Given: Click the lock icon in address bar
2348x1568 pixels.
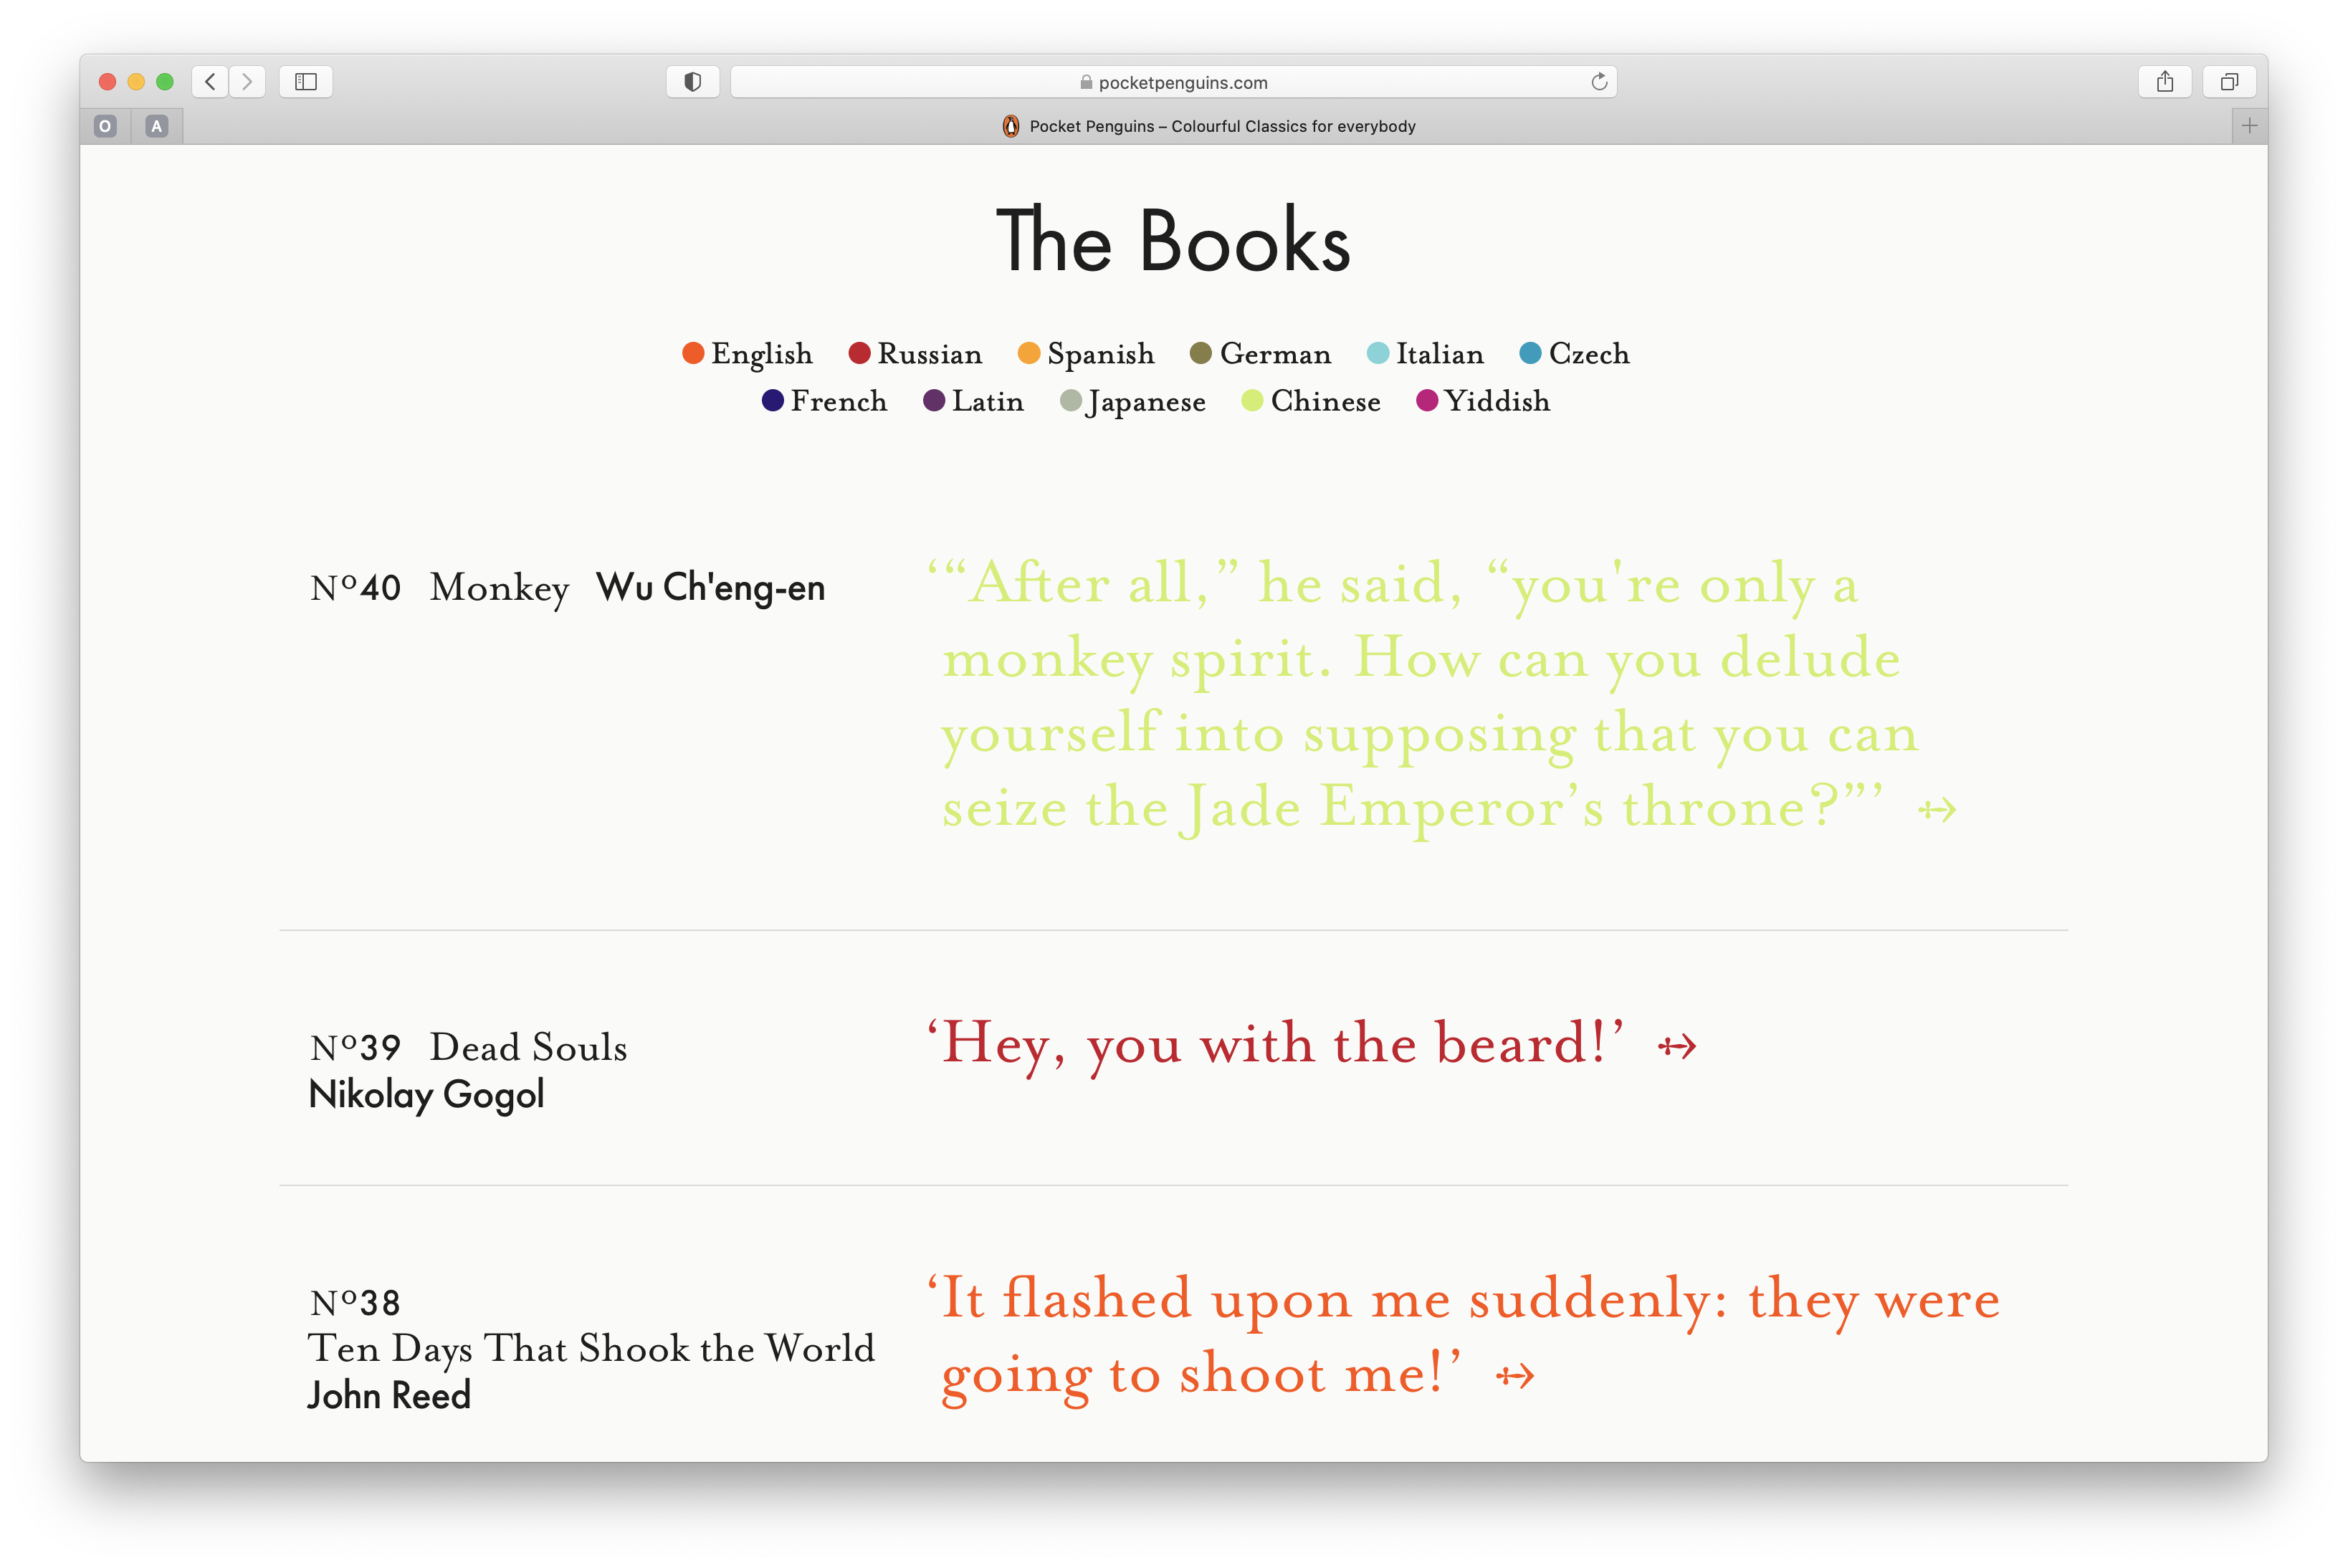Looking at the screenshot, I should tap(1086, 82).
